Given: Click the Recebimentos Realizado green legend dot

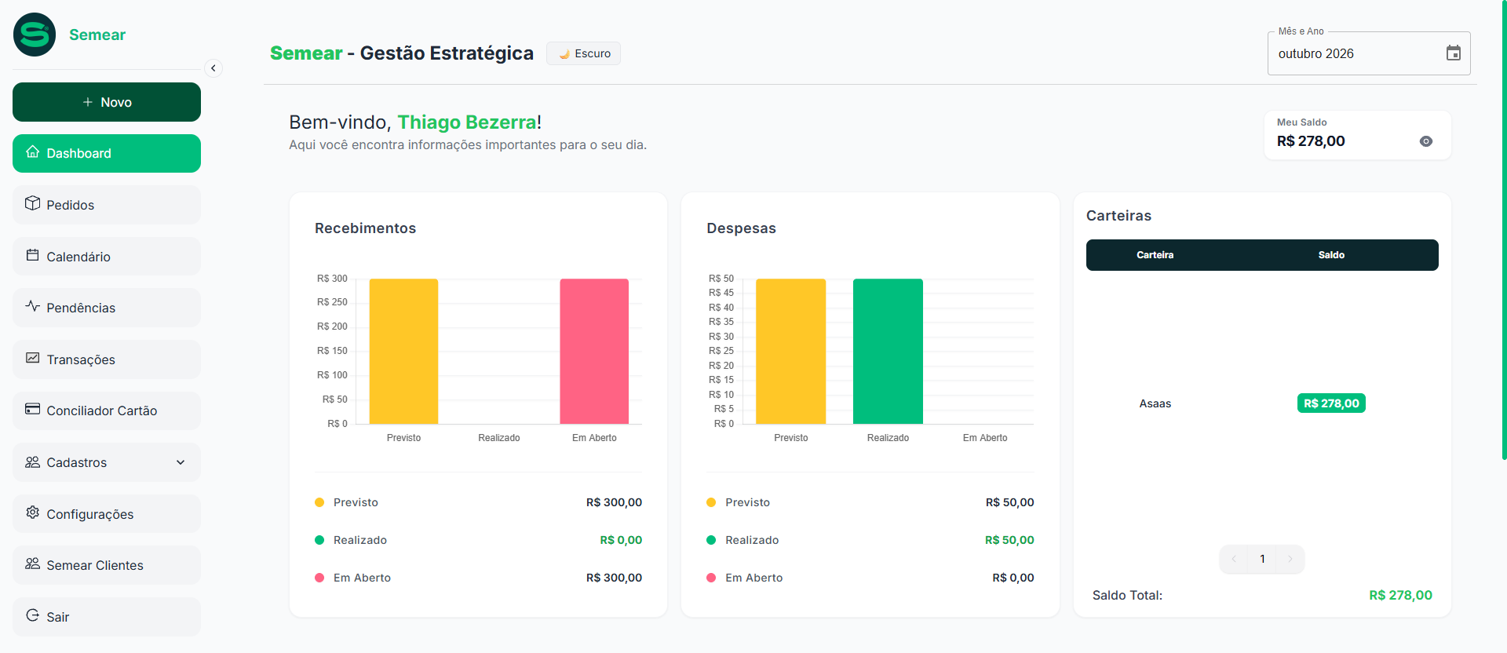Looking at the screenshot, I should point(319,540).
